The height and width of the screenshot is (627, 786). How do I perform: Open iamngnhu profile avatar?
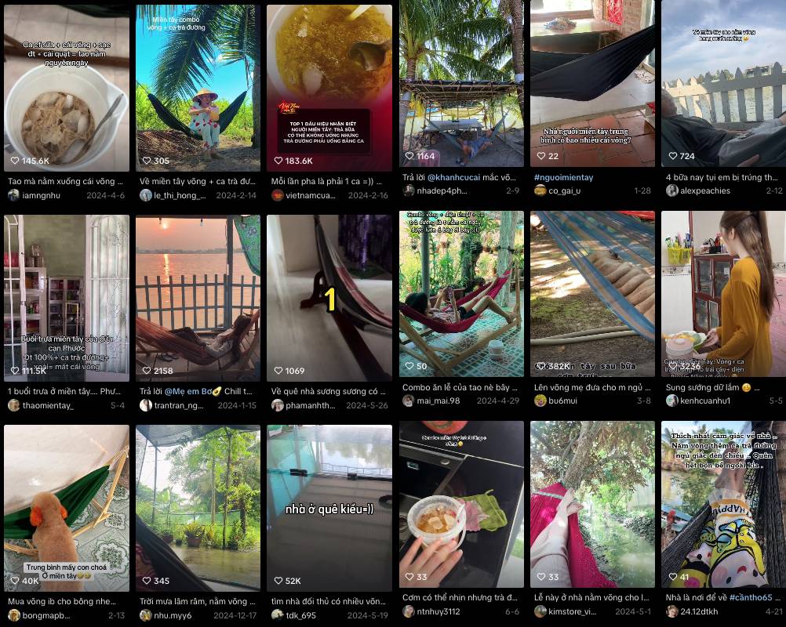coord(13,195)
